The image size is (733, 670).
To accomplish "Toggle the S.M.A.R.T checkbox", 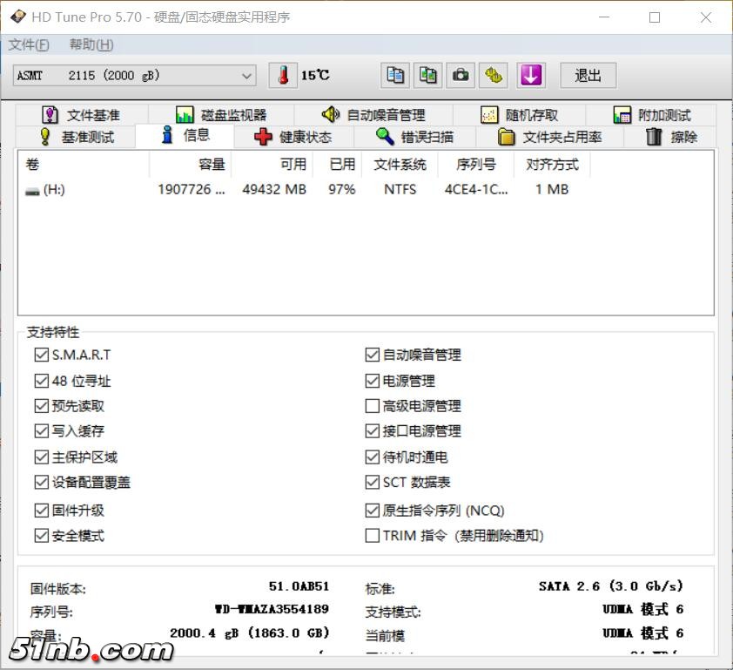I will tap(42, 355).
